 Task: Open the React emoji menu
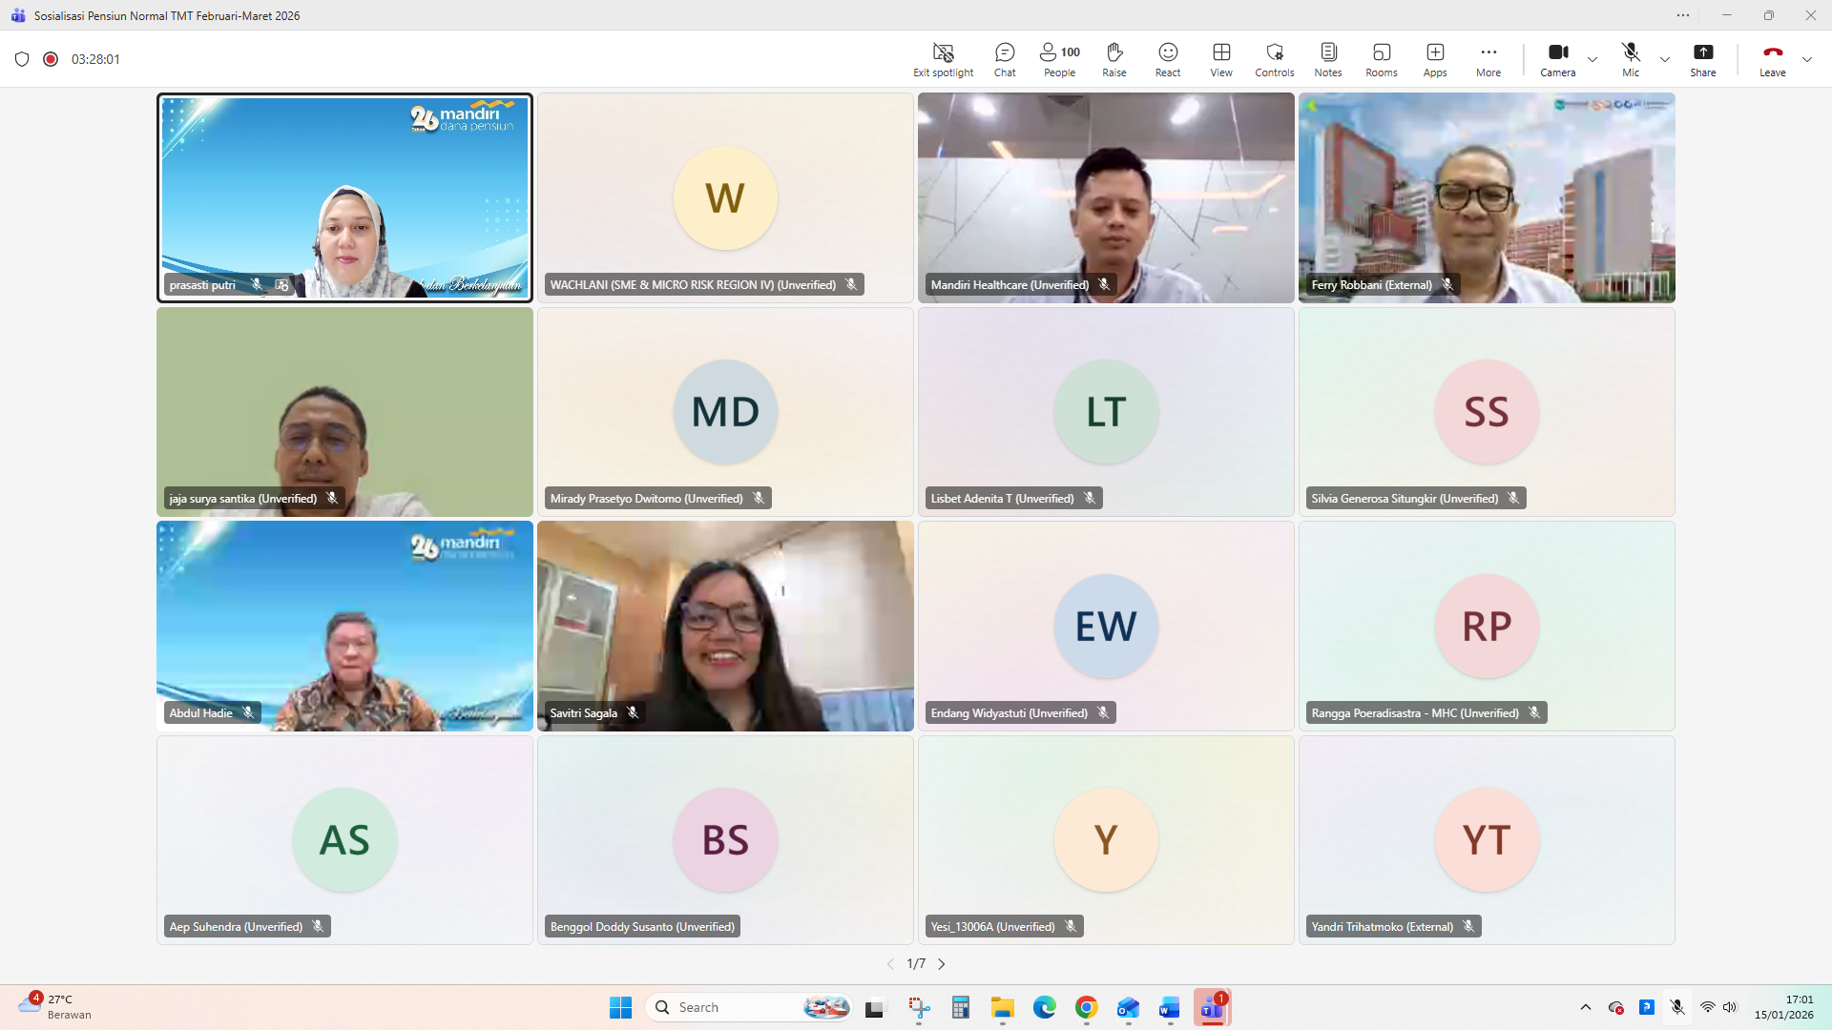click(1168, 59)
